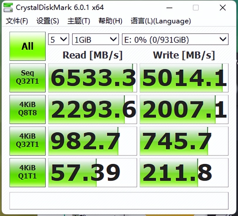Screen dimensions: 238x216
Task: Select the 4KiB Q32T1 read result 982.7
Action: (x=93, y=141)
